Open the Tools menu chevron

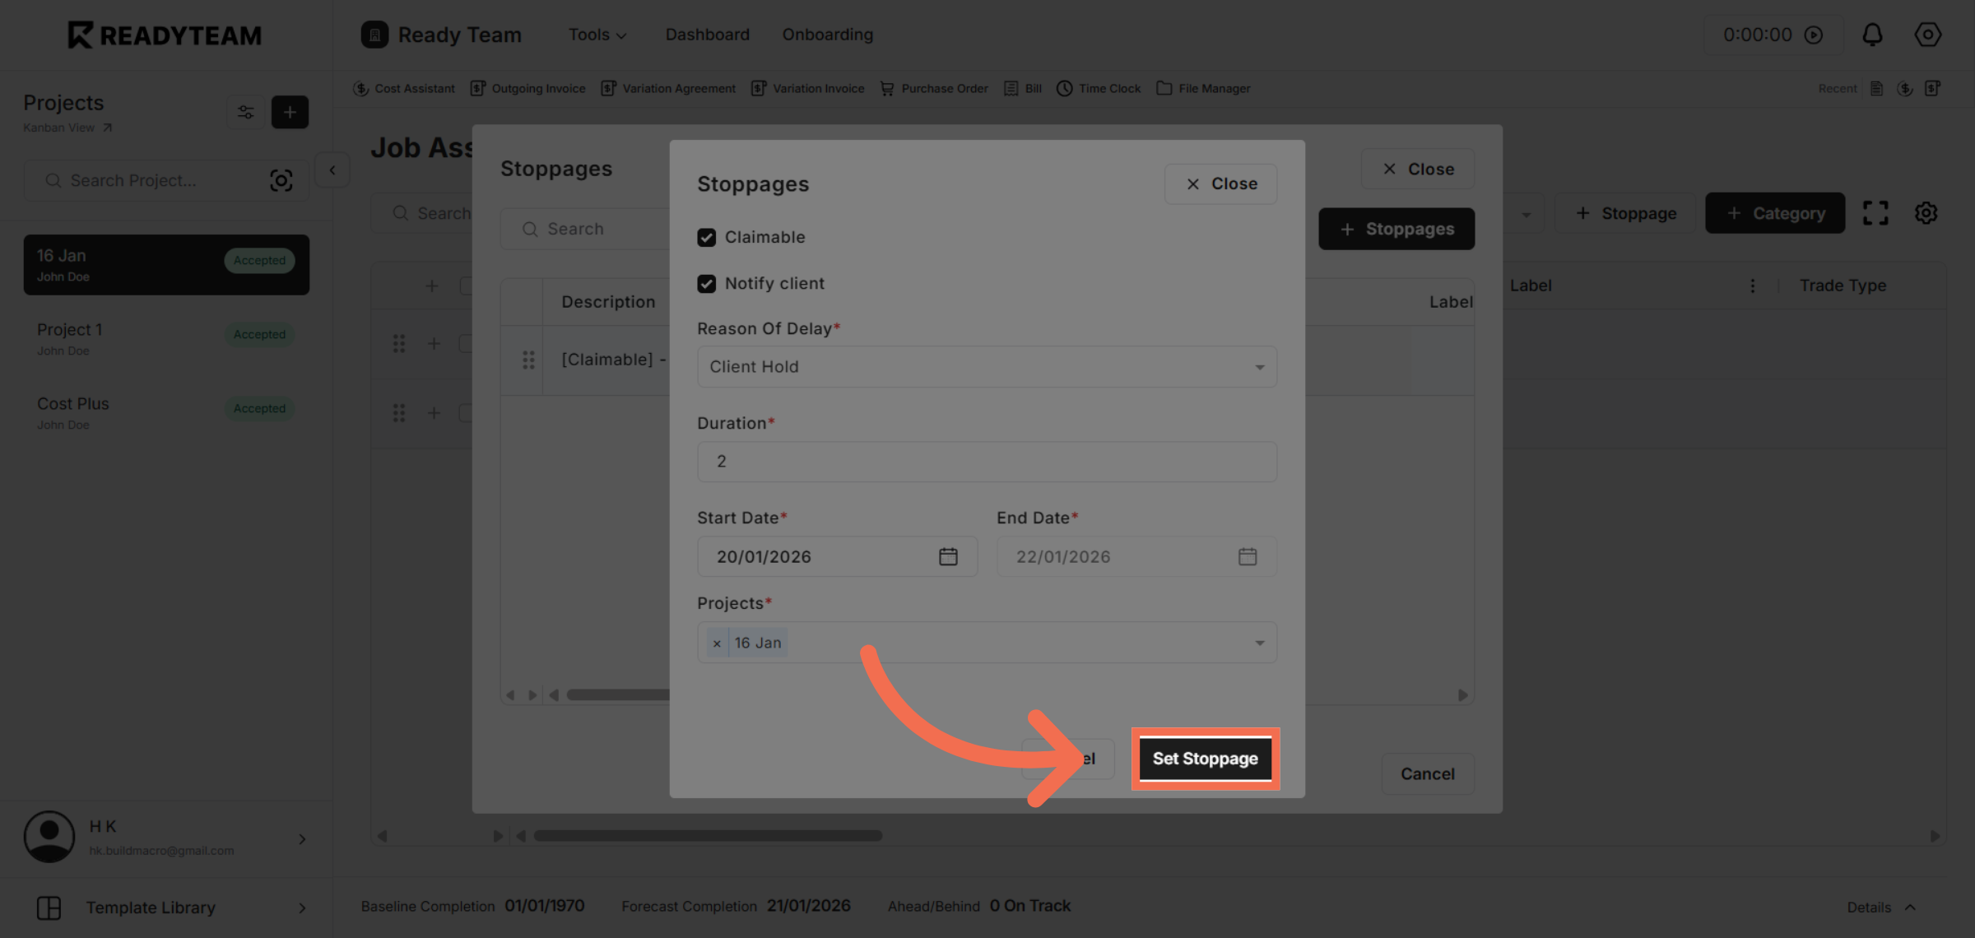click(x=621, y=35)
